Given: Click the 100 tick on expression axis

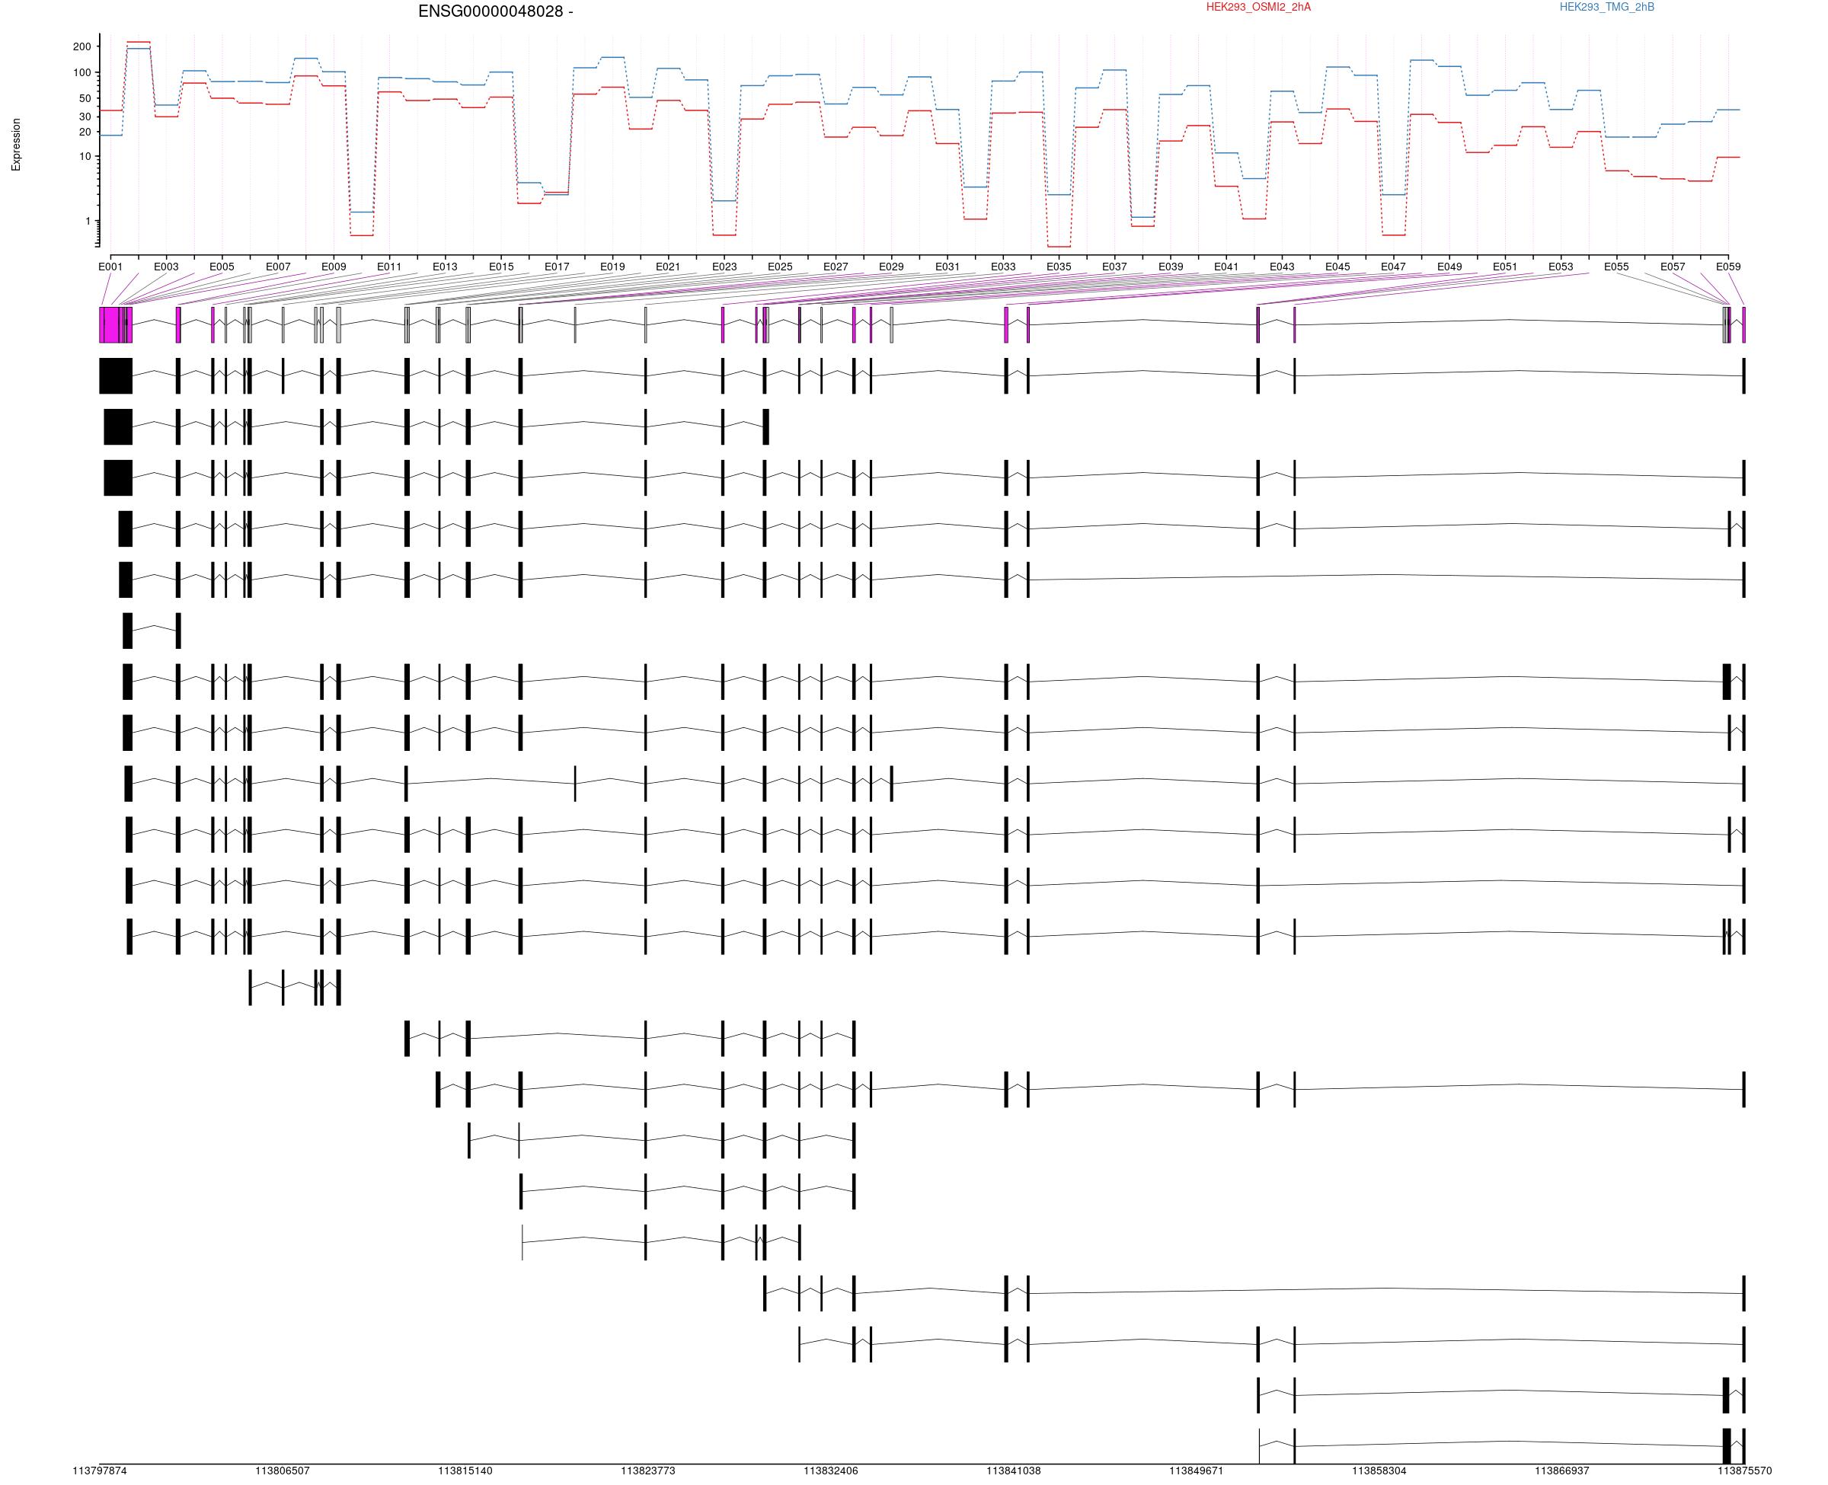Looking at the screenshot, I should pyautogui.click(x=82, y=72).
